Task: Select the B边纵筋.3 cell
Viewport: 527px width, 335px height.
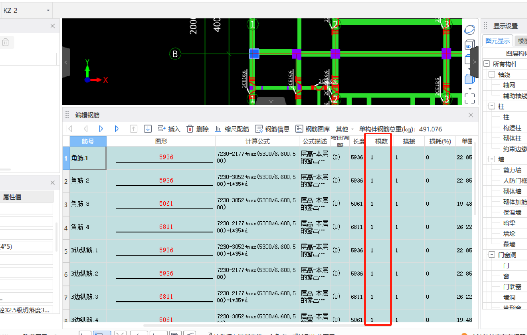Action: point(88,297)
